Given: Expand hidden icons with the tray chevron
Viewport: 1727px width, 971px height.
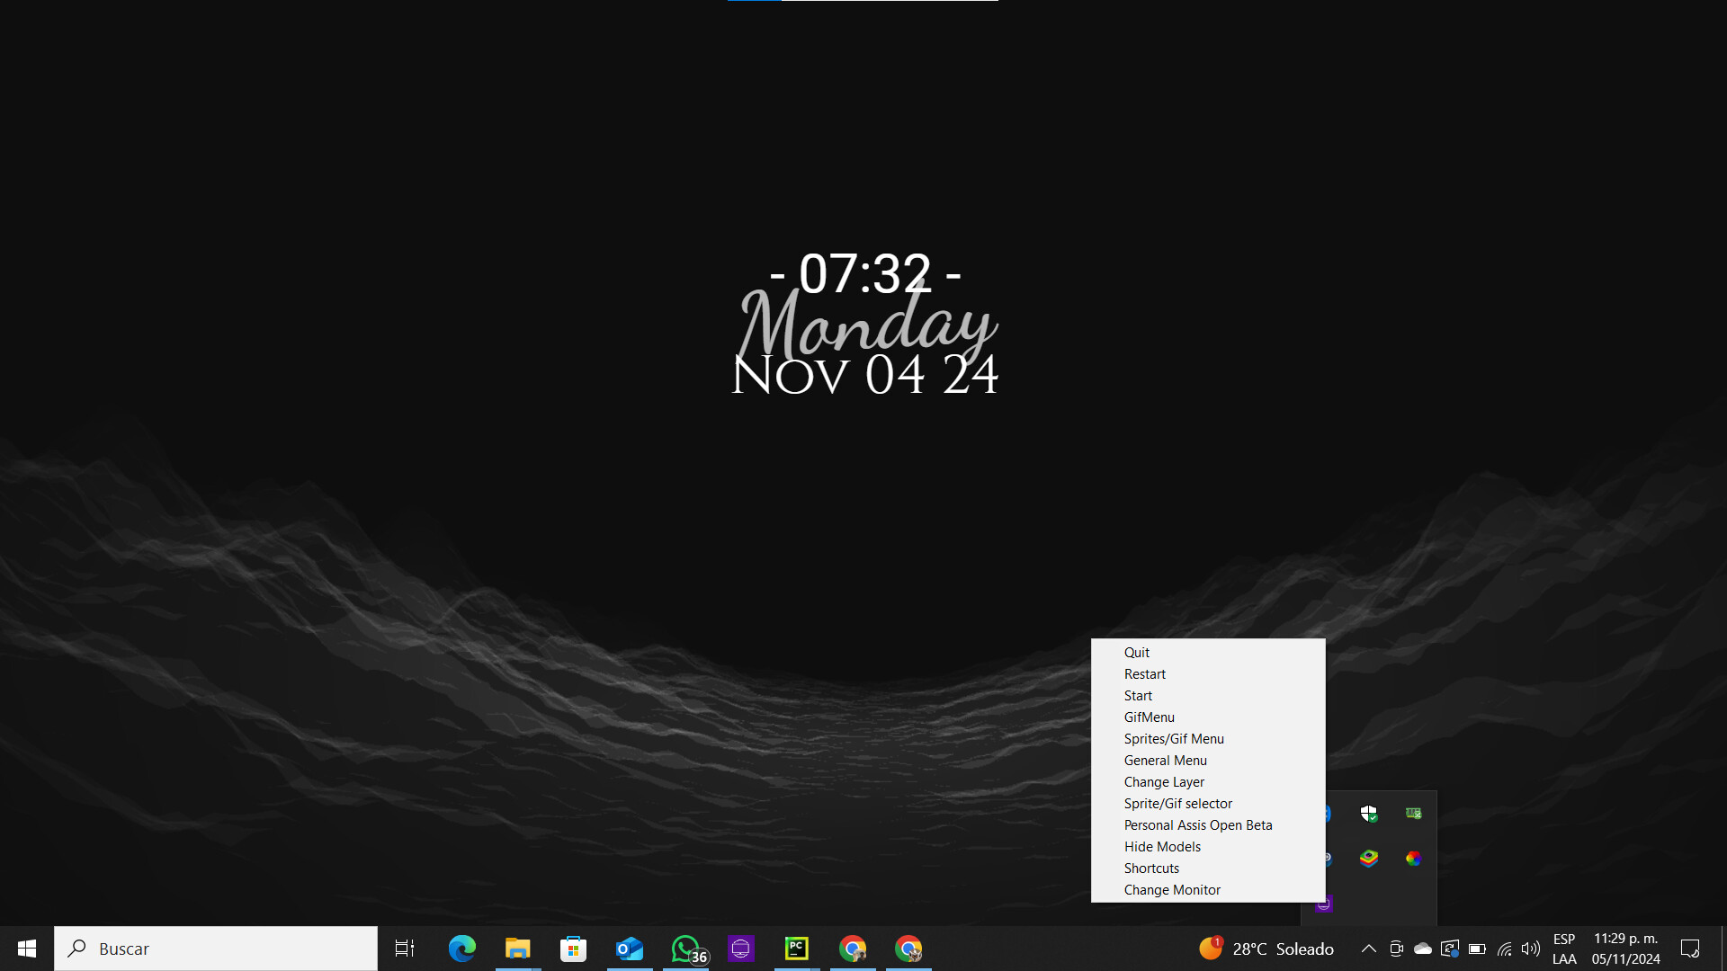Looking at the screenshot, I should pos(1369,948).
